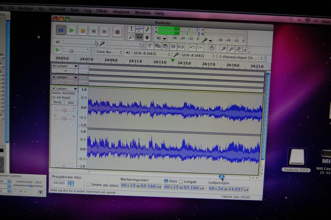331x220 pixels.
Task: Close the stereo Lydspor track with X
Action: (53, 88)
